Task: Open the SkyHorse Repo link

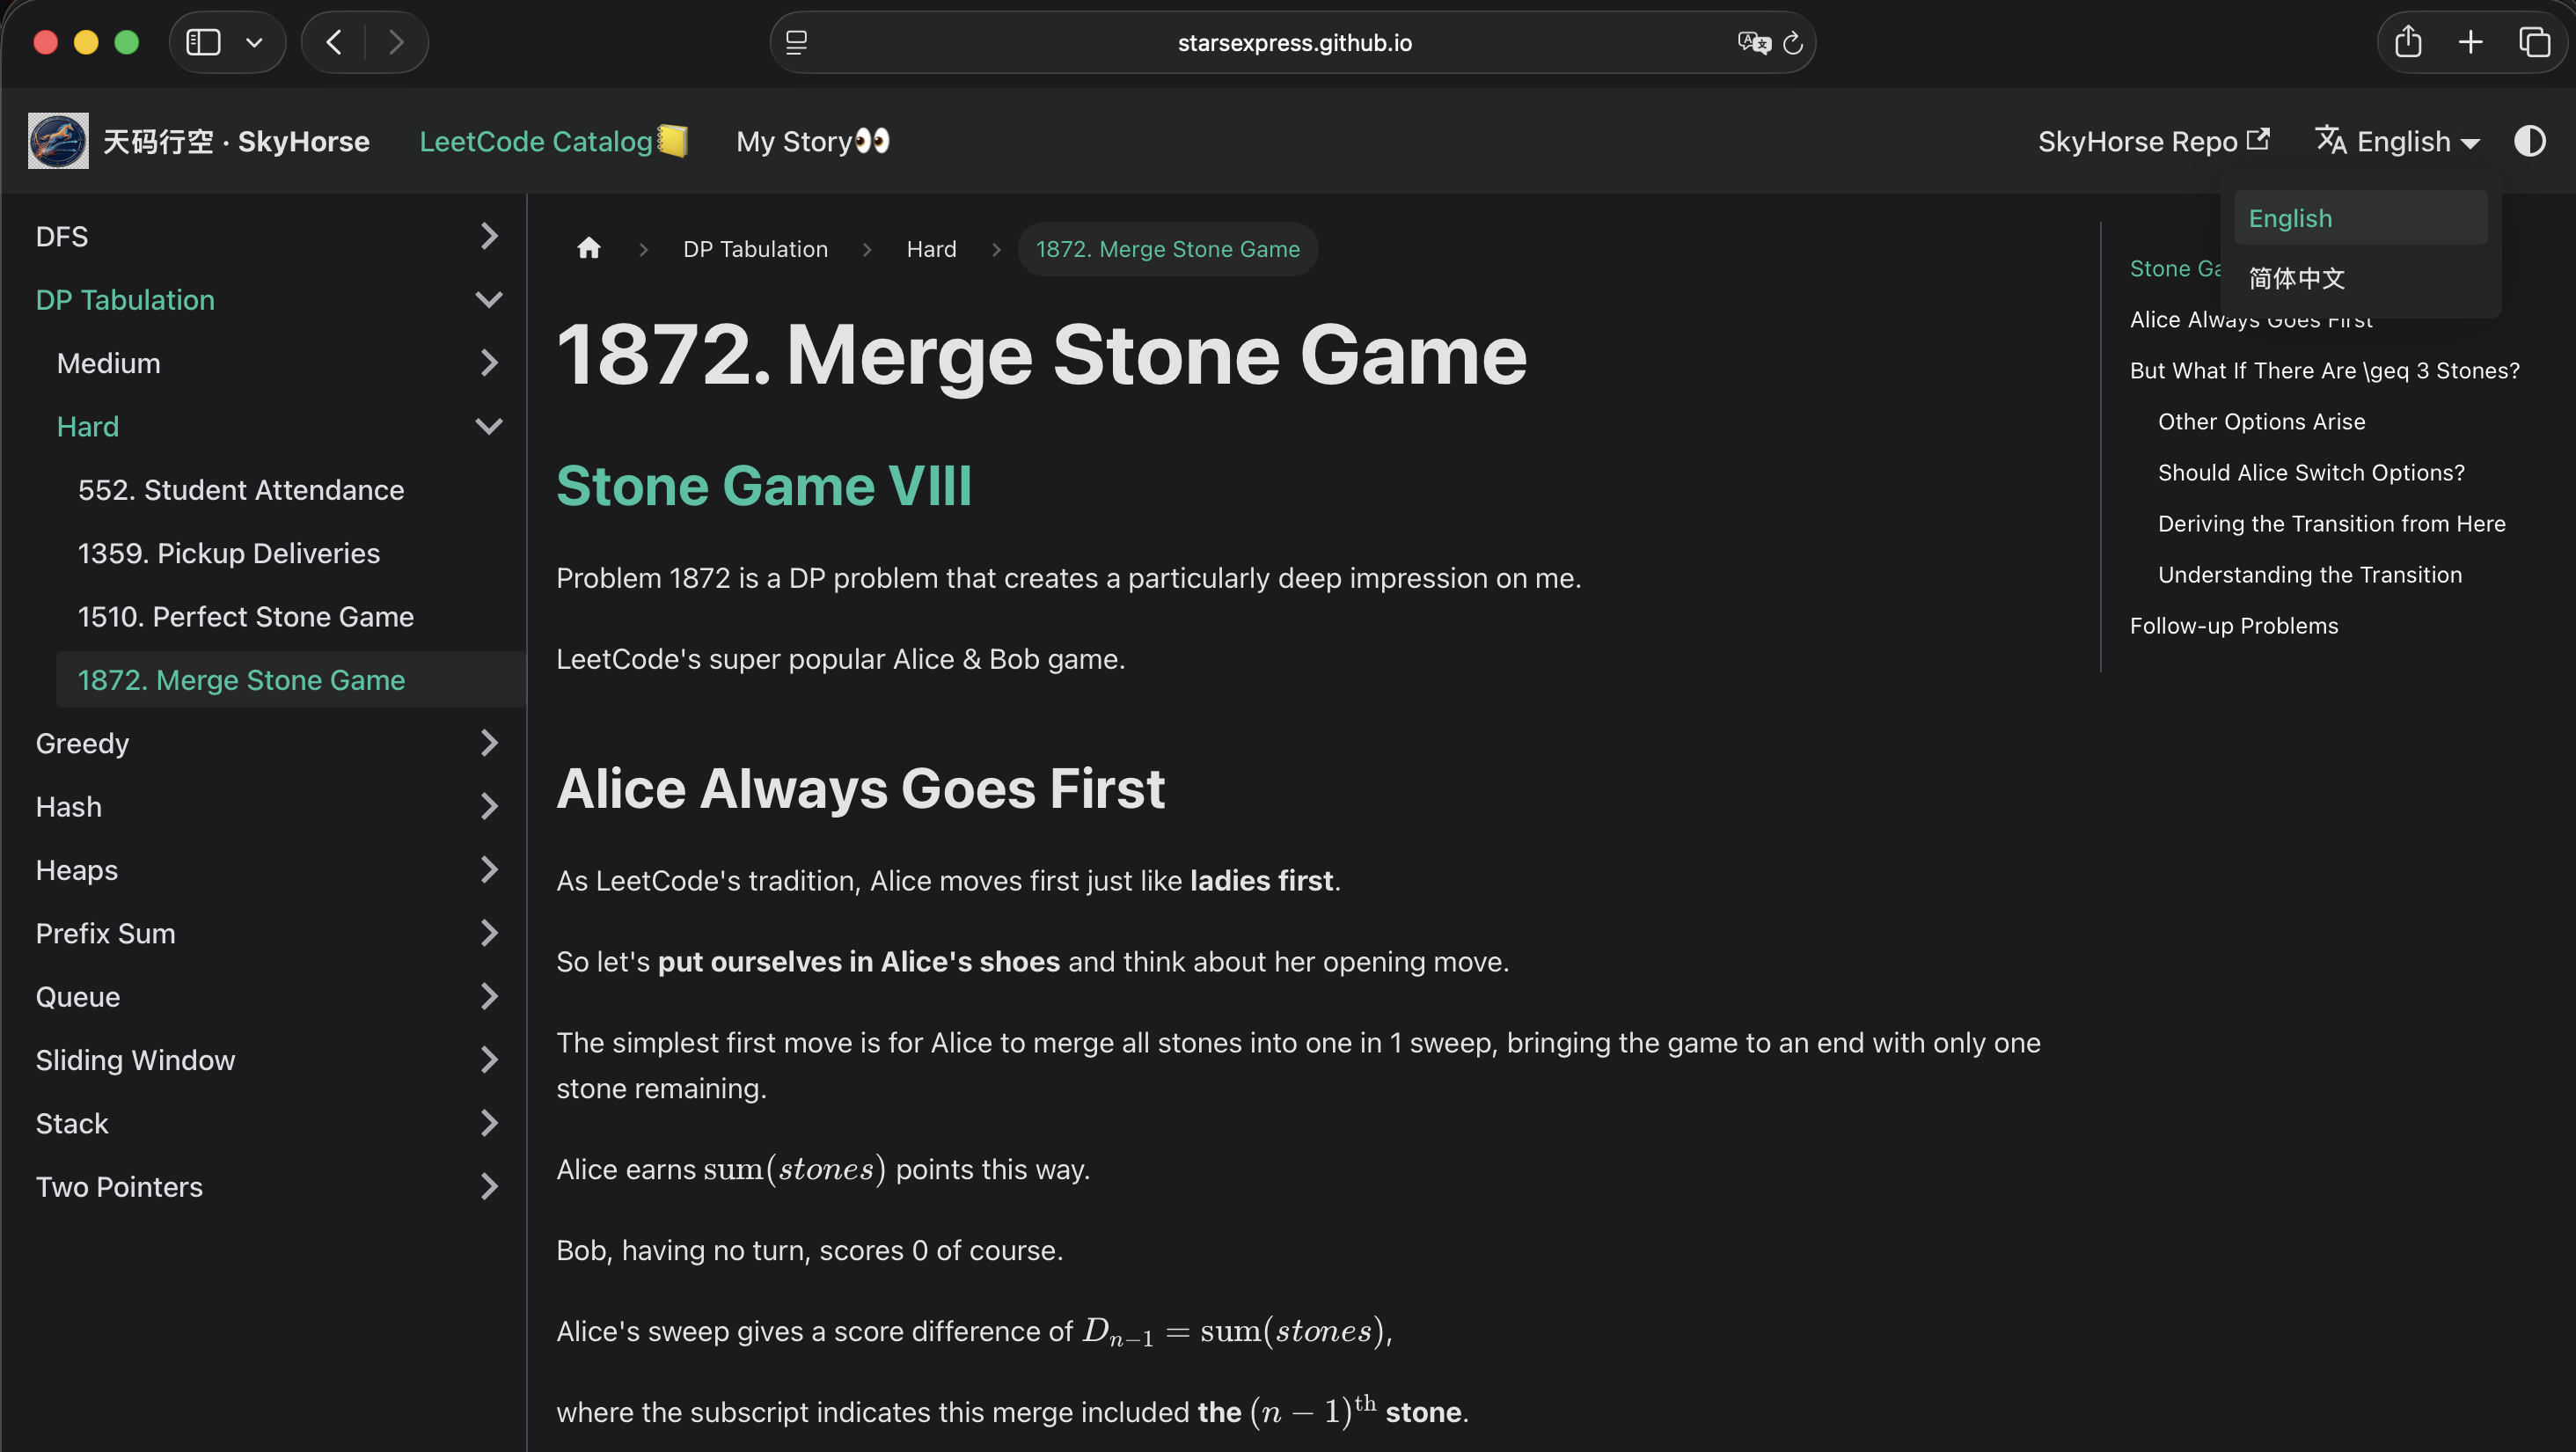Action: (x=2153, y=141)
